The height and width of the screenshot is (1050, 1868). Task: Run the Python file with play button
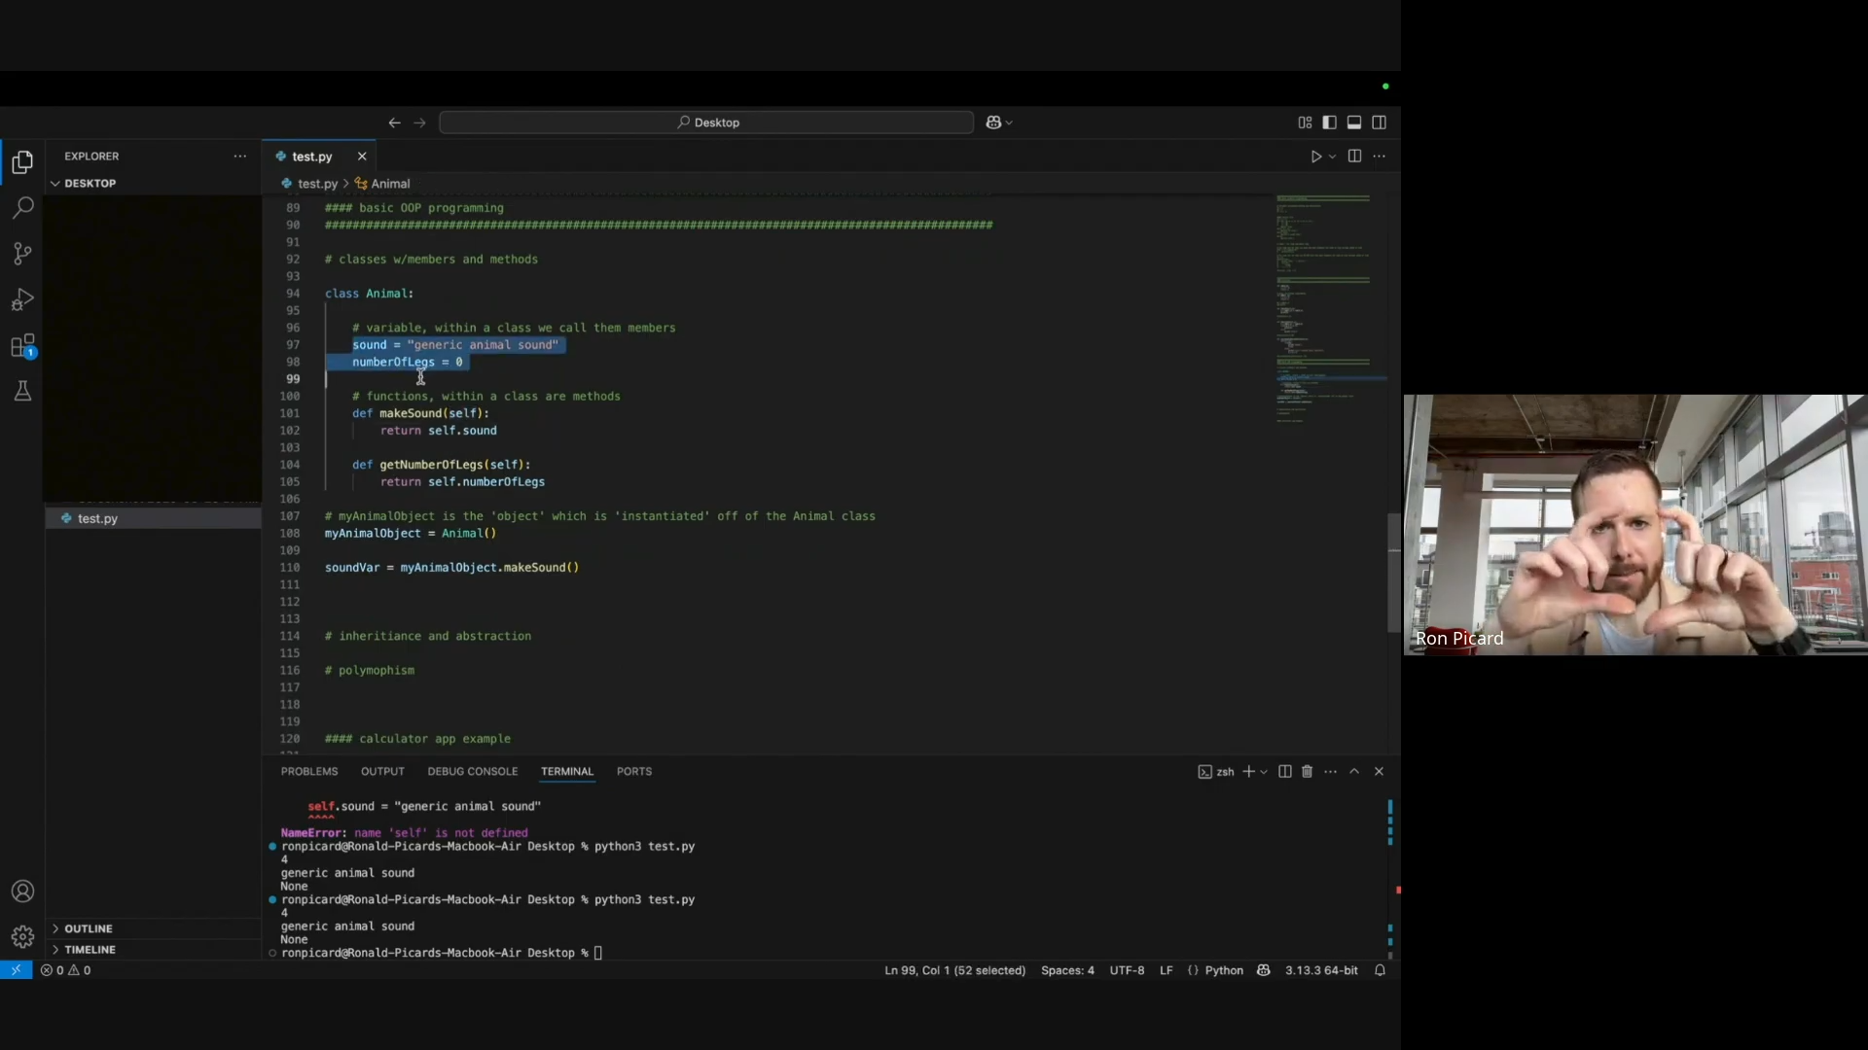(x=1315, y=157)
